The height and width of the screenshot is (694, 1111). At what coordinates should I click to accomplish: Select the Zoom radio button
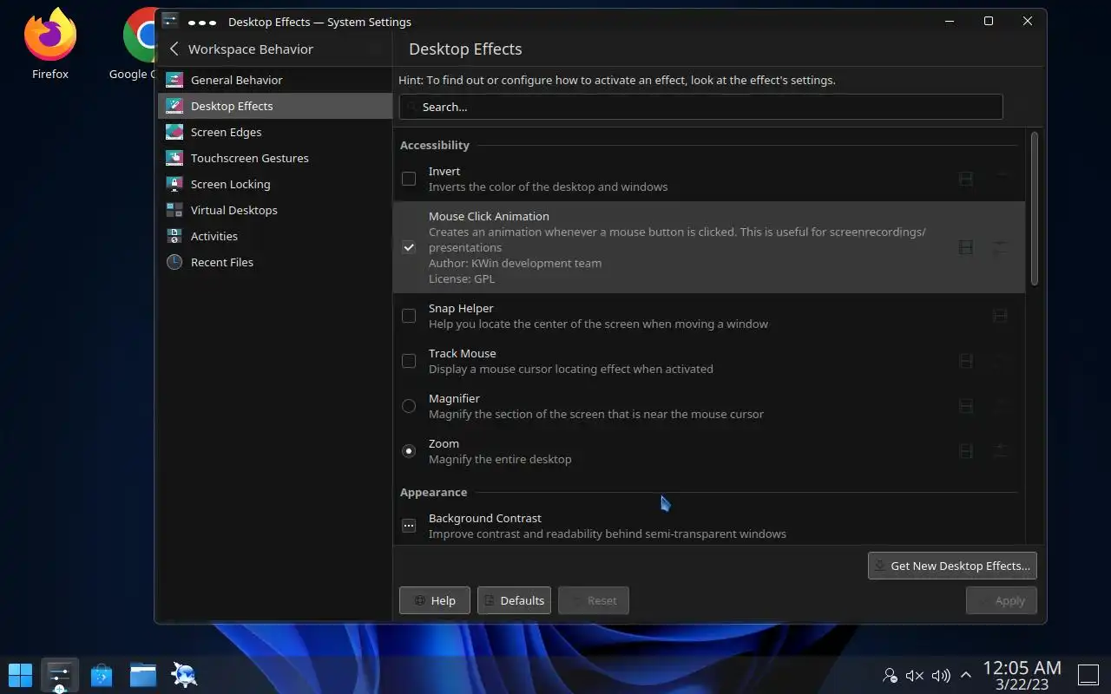point(409,451)
